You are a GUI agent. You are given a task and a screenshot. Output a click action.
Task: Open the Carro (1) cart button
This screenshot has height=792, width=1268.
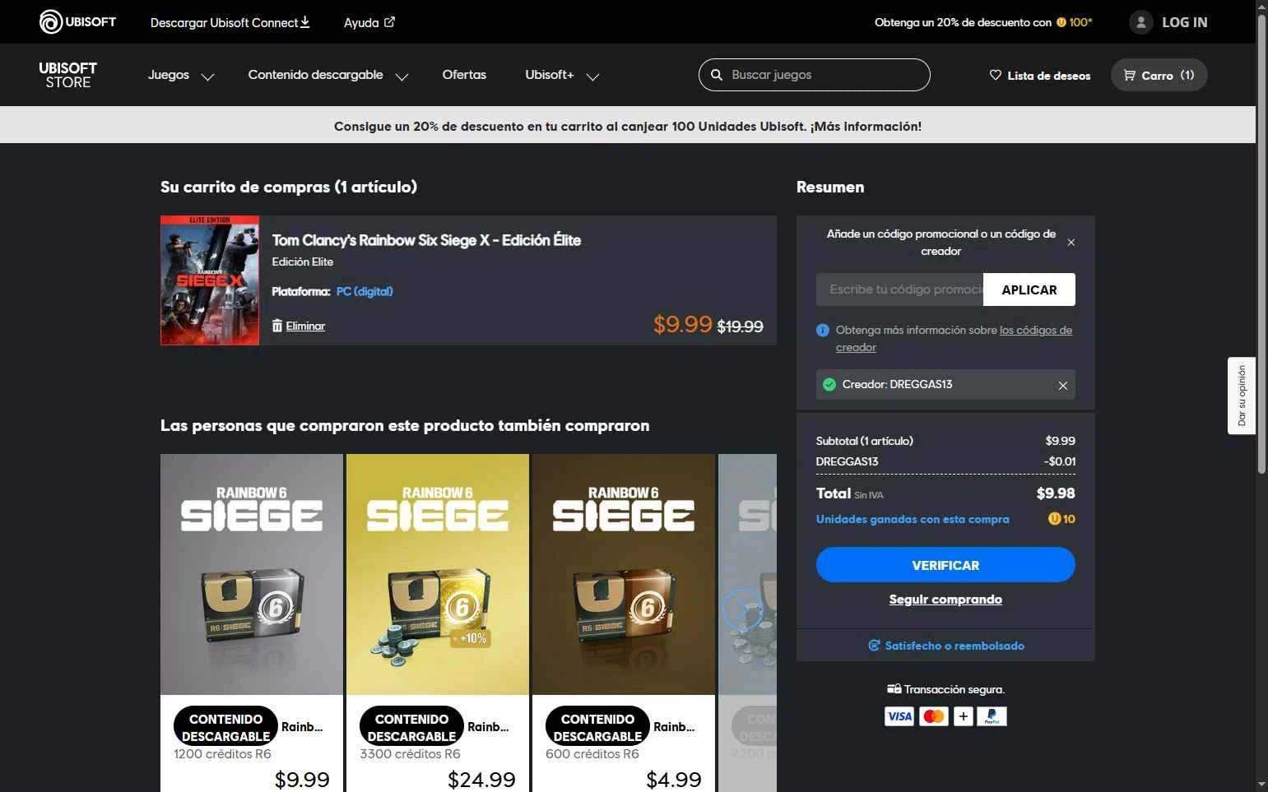point(1159,75)
